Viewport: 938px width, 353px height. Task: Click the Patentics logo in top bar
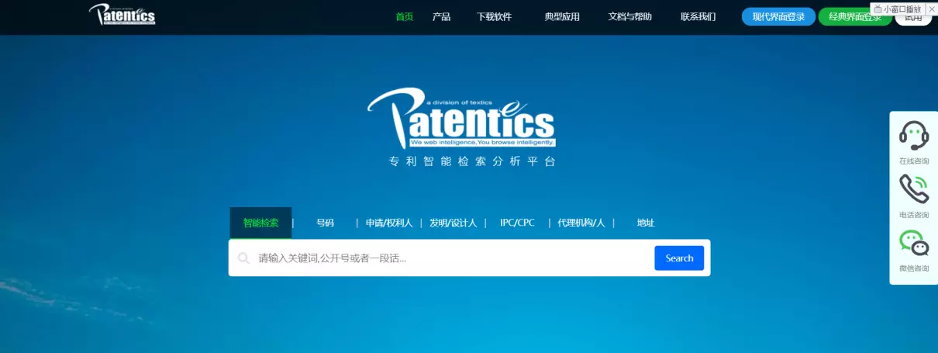coord(122,14)
